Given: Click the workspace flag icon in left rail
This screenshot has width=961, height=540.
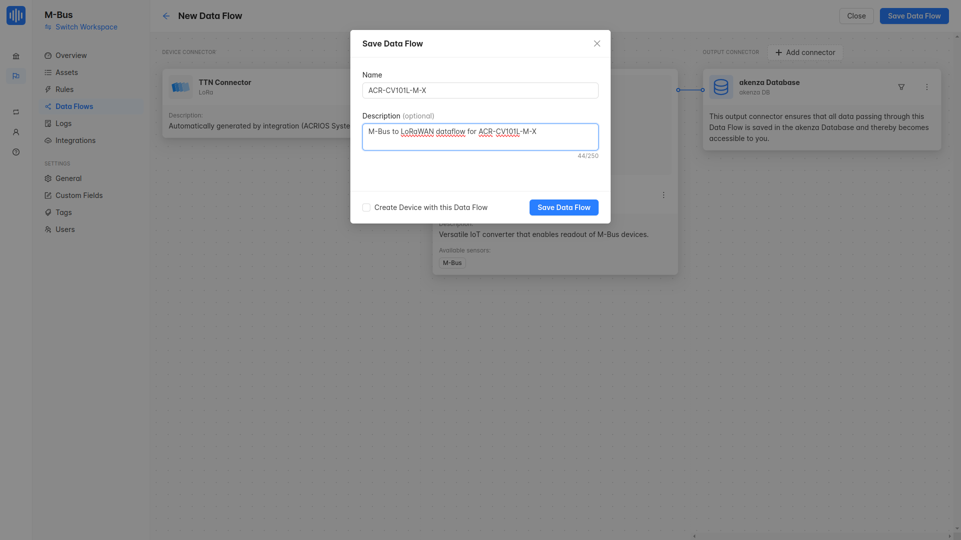Looking at the screenshot, I should 16,76.
